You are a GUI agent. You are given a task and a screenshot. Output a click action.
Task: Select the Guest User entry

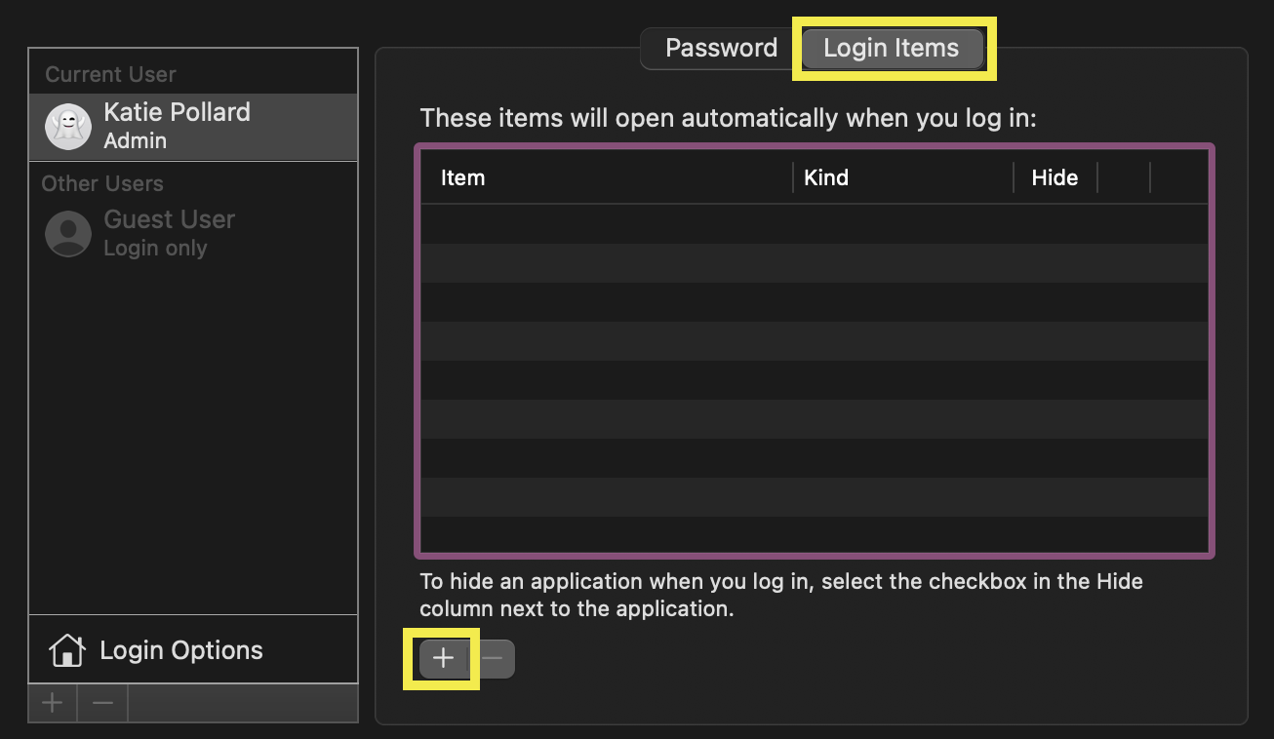tap(169, 233)
